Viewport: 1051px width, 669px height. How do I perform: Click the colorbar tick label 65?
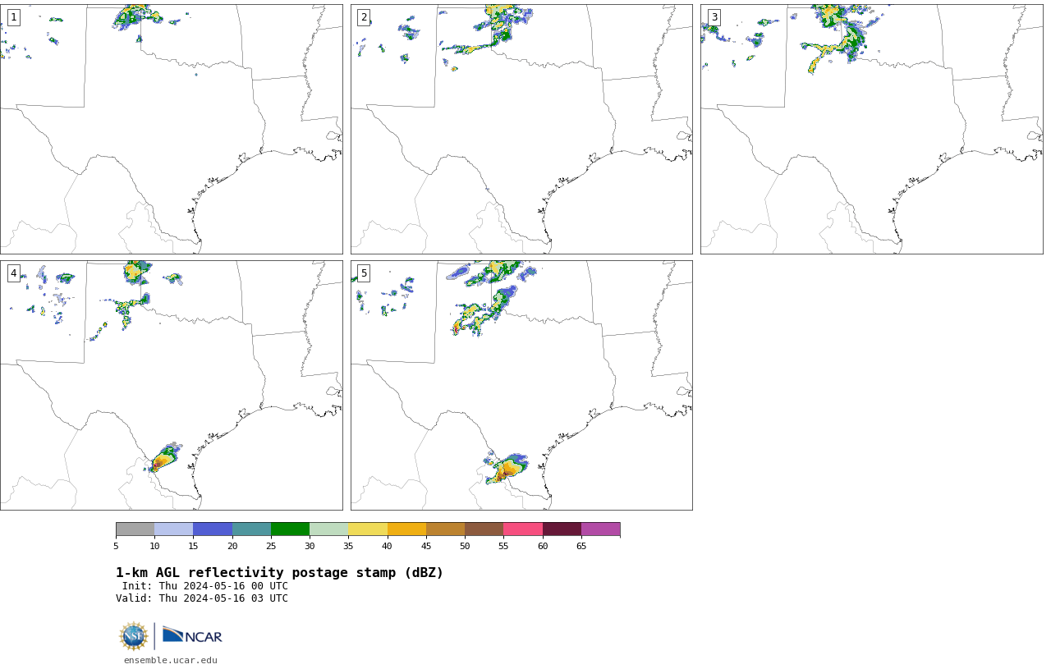(x=581, y=546)
